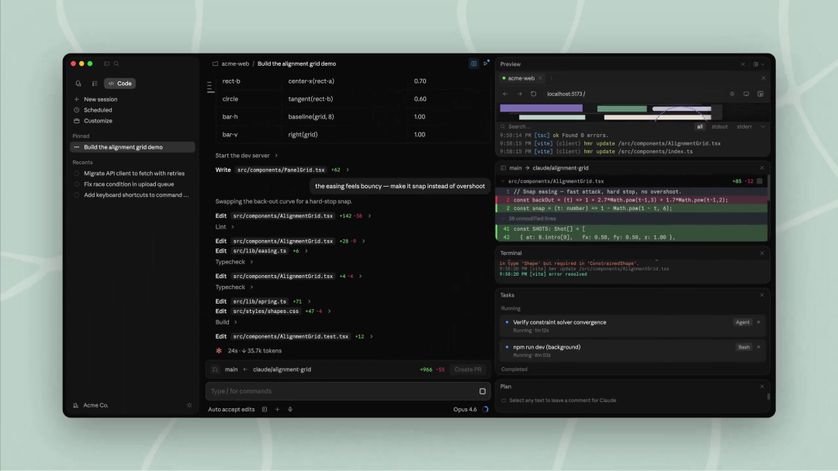Click the plus icon below the prompt
The image size is (838, 471).
coord(277,410)
